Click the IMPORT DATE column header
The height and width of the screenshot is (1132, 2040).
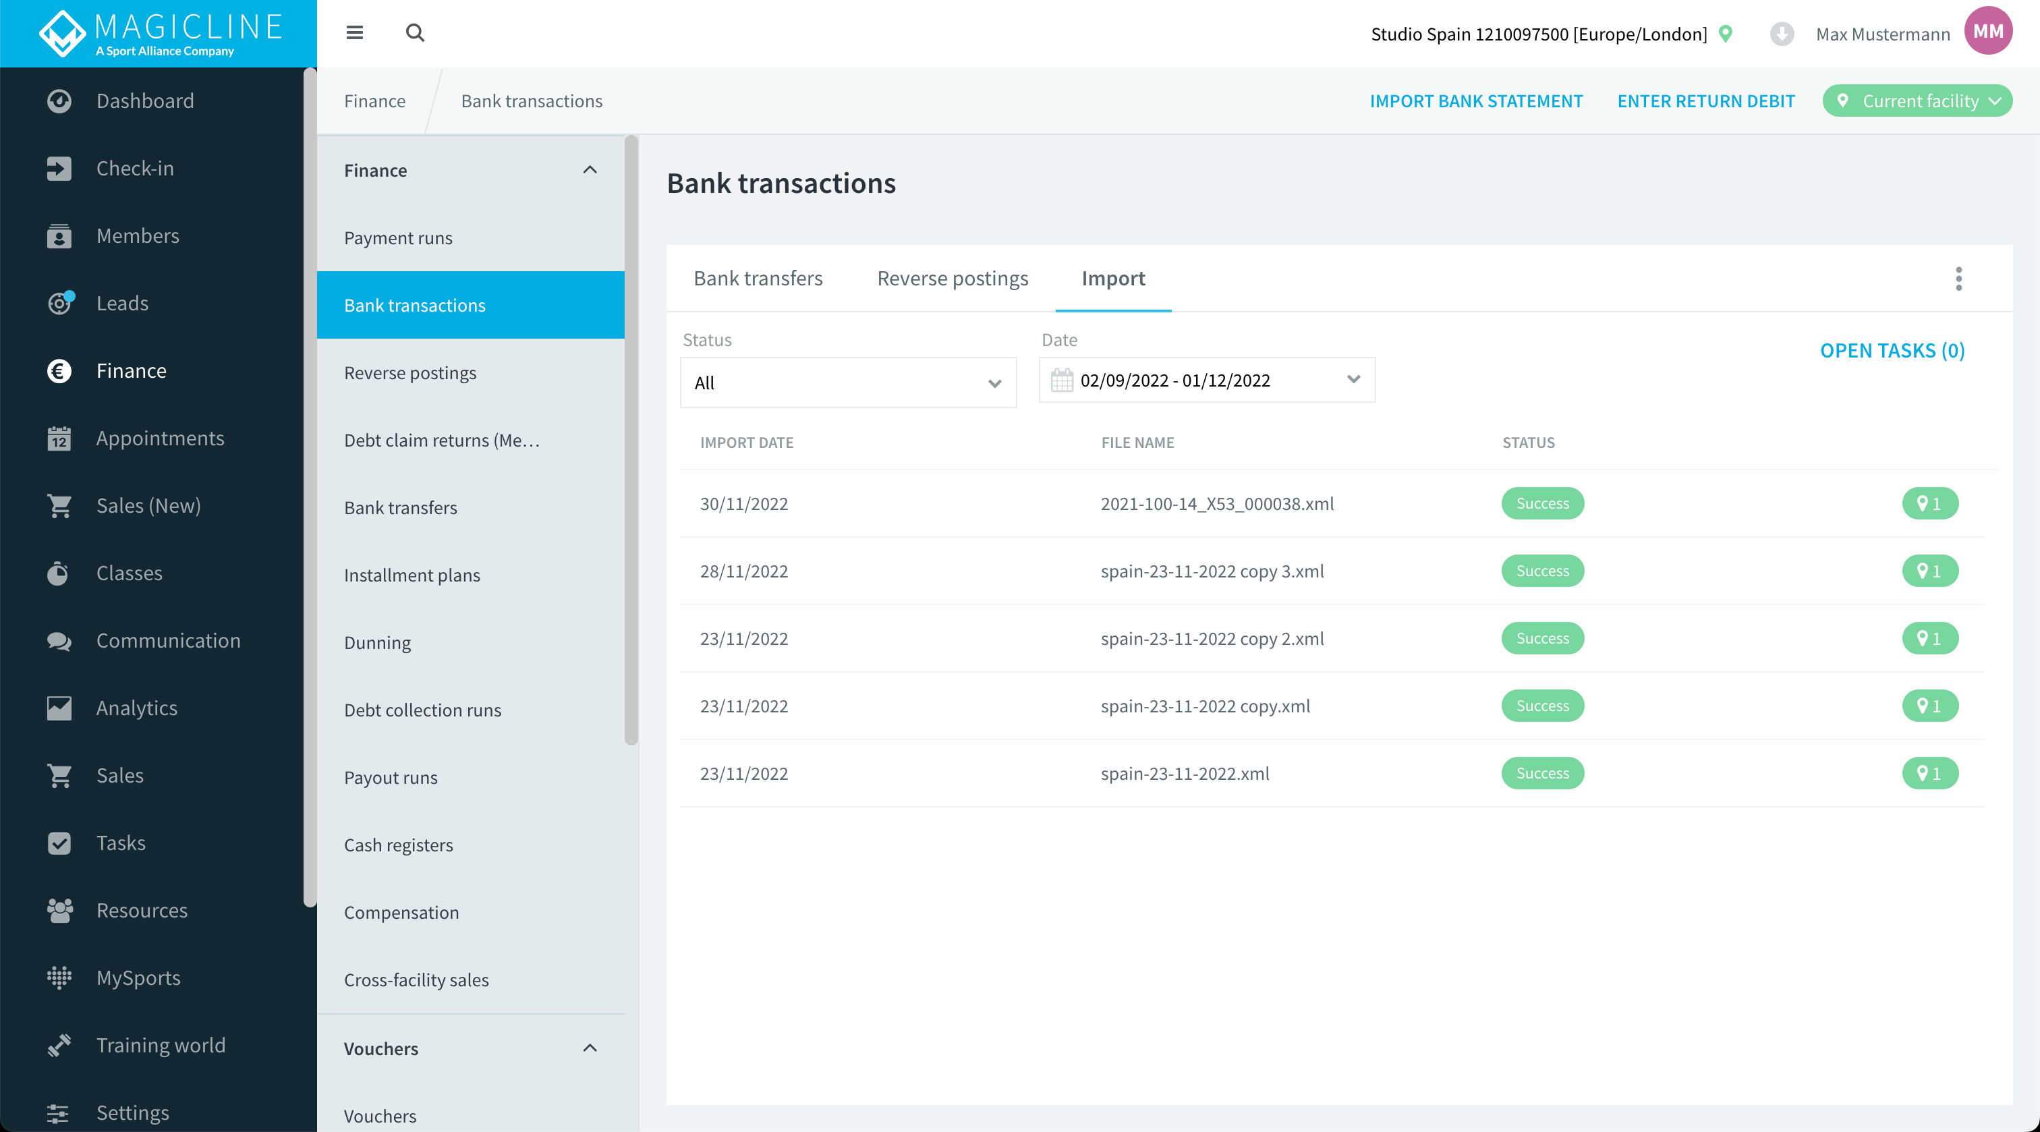tap(746, 443)
